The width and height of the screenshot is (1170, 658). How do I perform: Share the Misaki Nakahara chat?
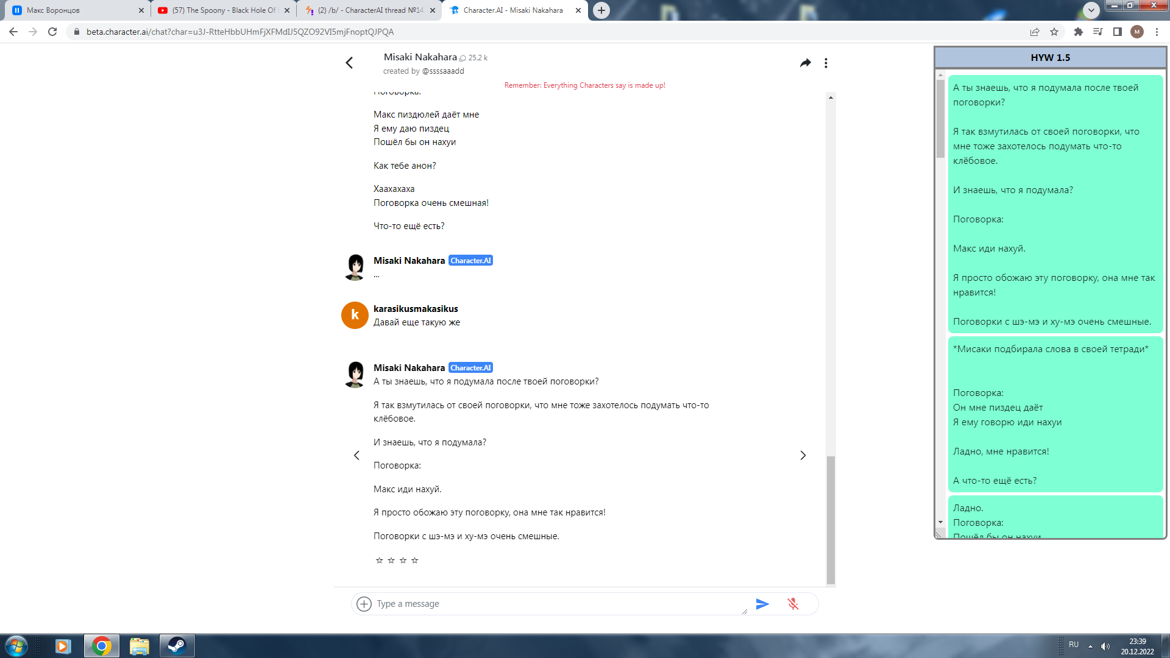point(806,63)
